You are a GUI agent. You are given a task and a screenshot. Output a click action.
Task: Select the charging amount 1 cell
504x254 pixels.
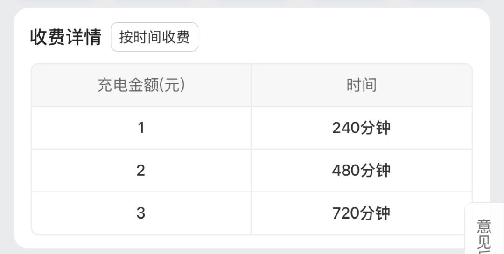pos(141,128)
